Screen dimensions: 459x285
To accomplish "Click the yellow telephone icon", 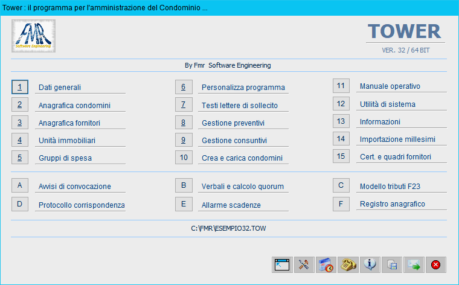I will (x=348, y=265).
